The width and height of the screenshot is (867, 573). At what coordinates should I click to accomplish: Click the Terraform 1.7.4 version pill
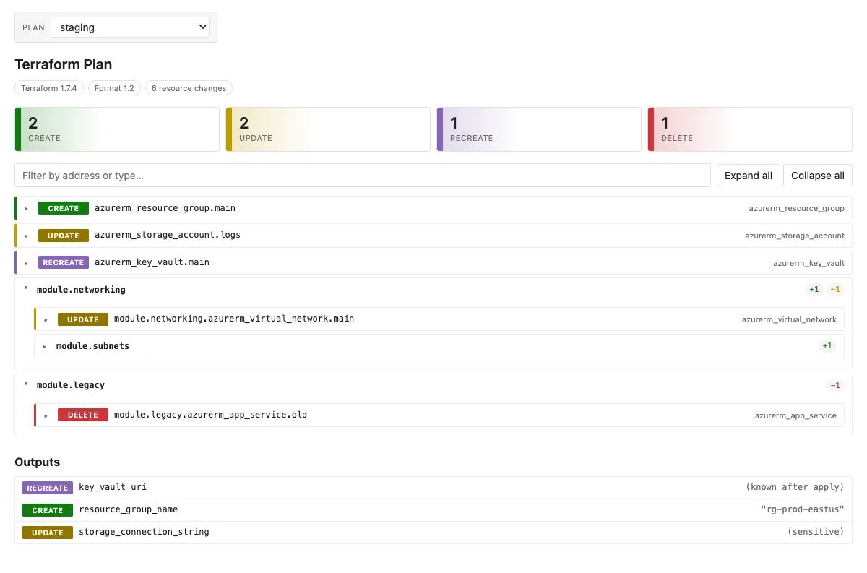pyautogui.click(x=49, y=88)
